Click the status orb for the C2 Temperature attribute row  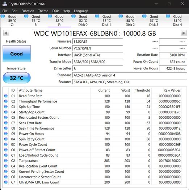6,161
